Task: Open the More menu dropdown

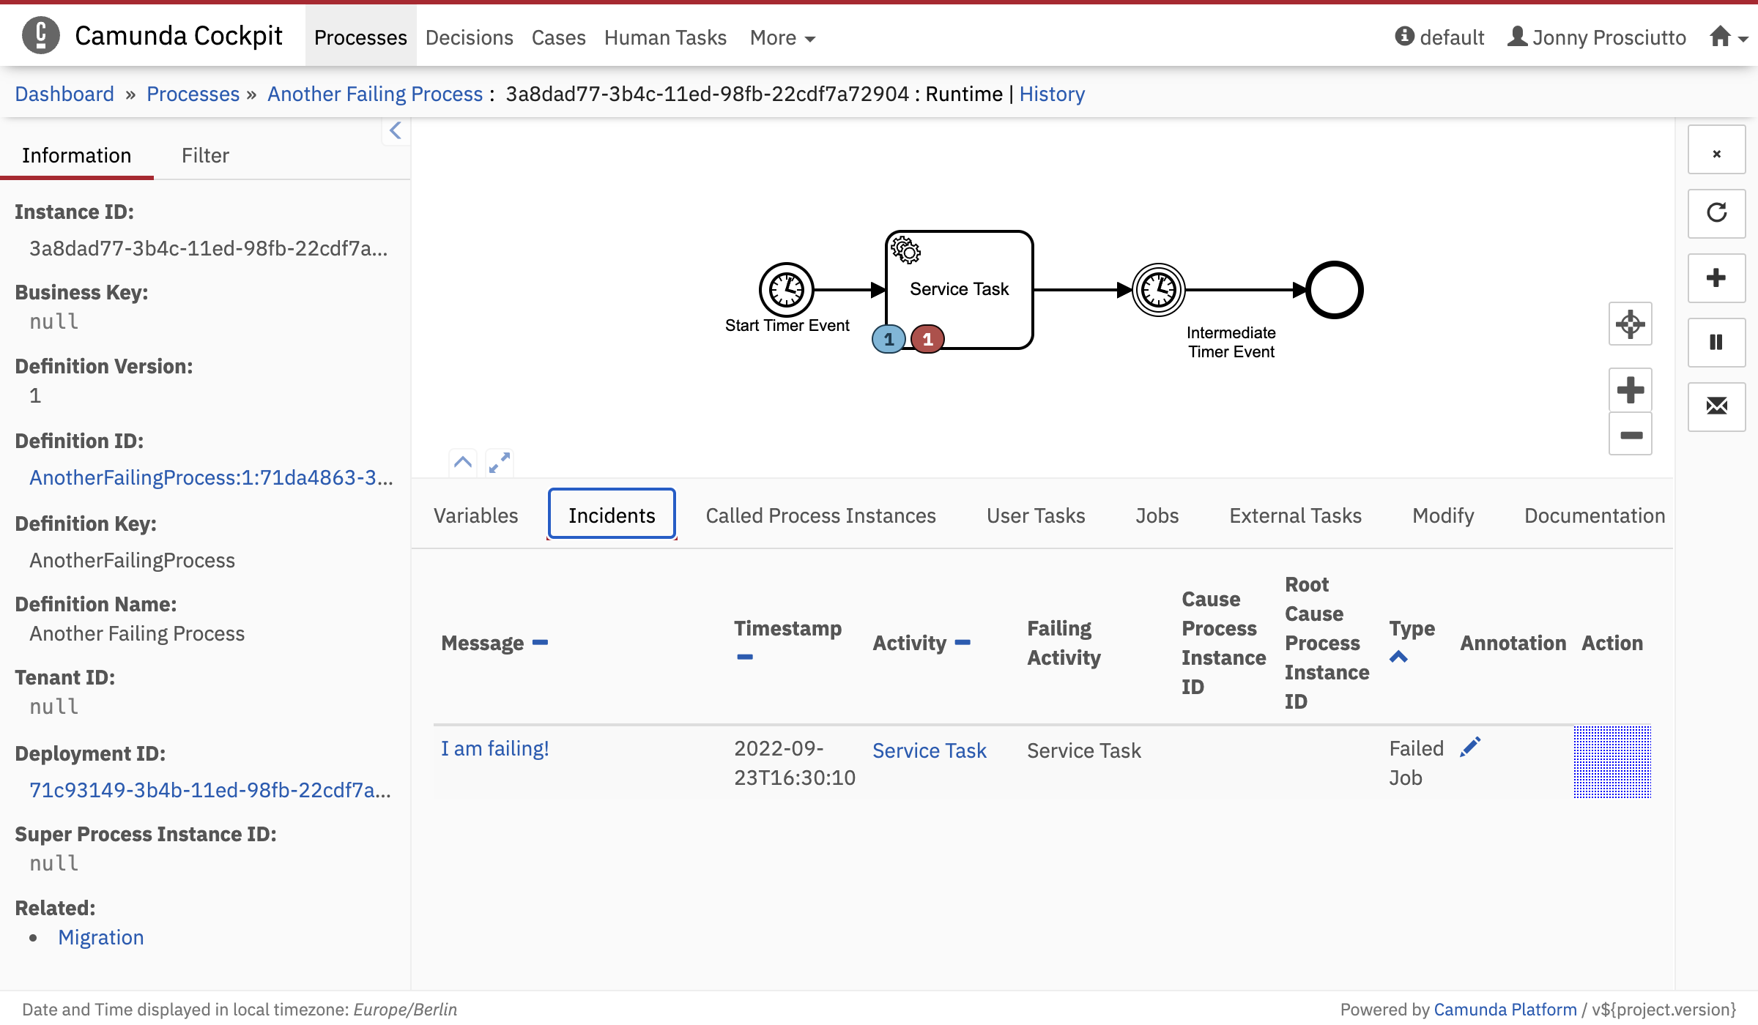Action: tap(782, 37)
